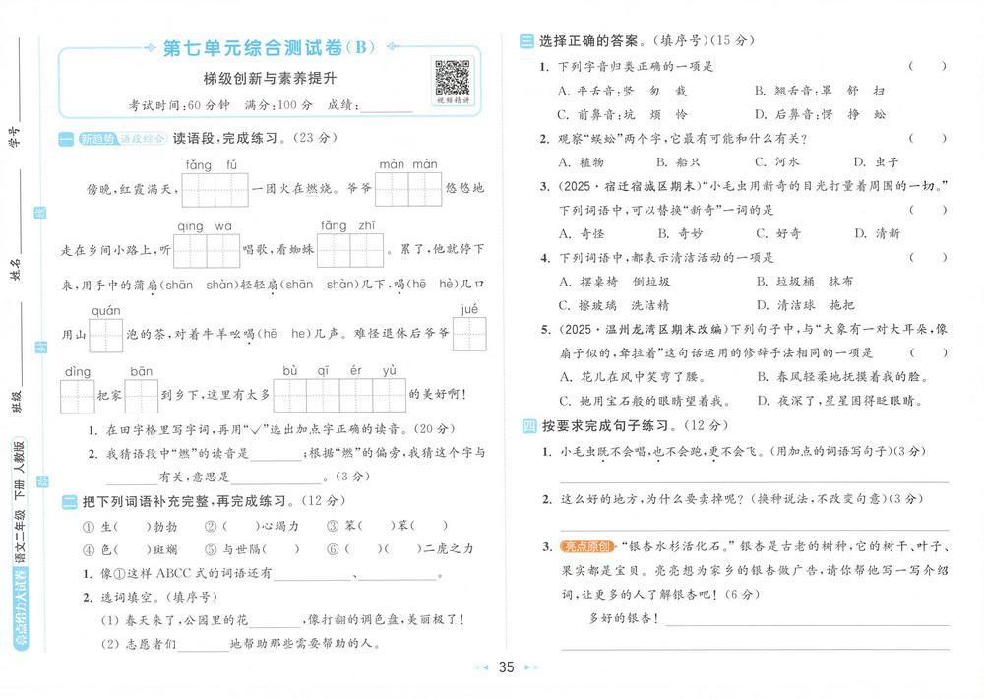Click the blue section marker 三
Viewport: 984px width, 699px height.
526,41
